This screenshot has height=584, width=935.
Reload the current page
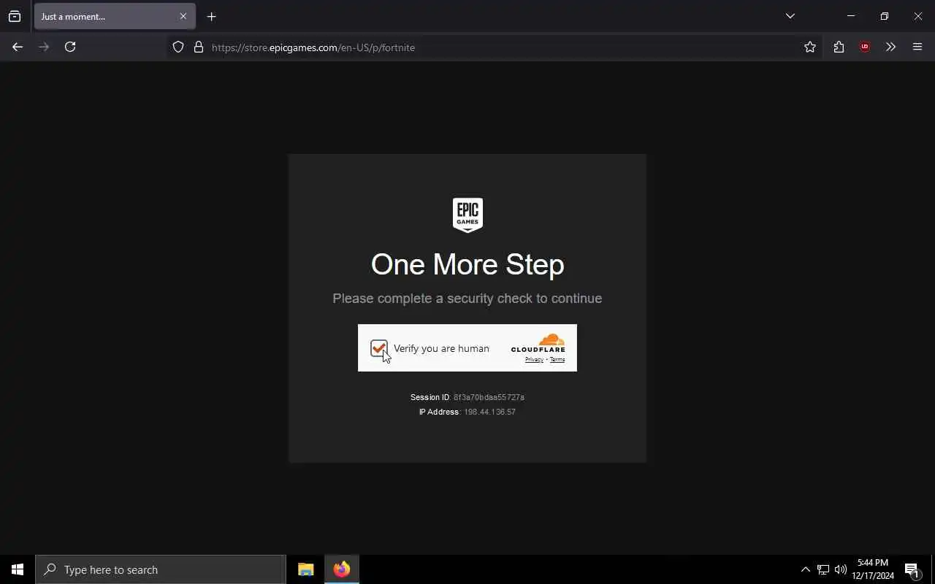coord(70,47)
